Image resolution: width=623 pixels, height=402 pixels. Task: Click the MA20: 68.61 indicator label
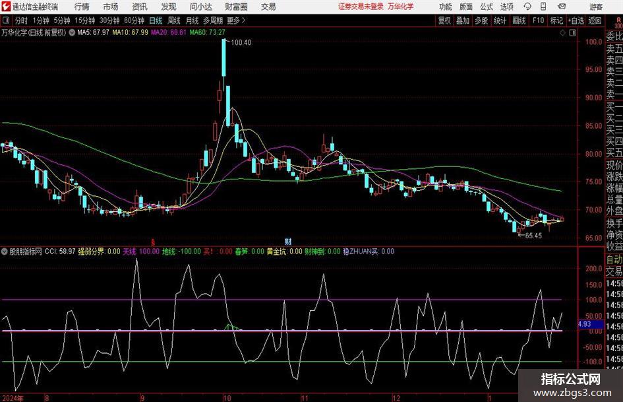tap(169, 32)
